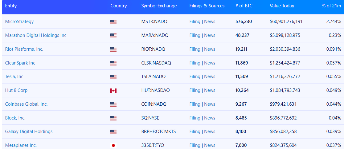The image size is (348, 149).
Task: Open News link for Coinbase Global
Action: 210,104
